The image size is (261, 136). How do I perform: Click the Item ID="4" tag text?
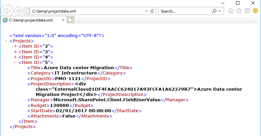tap(36, 57)
